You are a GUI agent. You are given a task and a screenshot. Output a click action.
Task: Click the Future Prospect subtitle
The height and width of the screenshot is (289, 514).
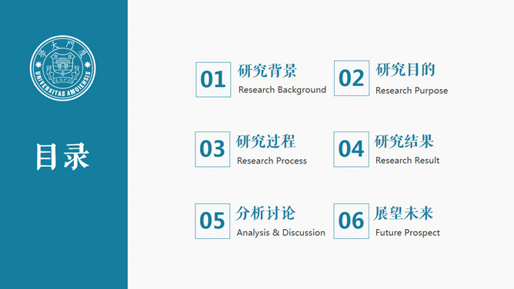tap(408, 233)
